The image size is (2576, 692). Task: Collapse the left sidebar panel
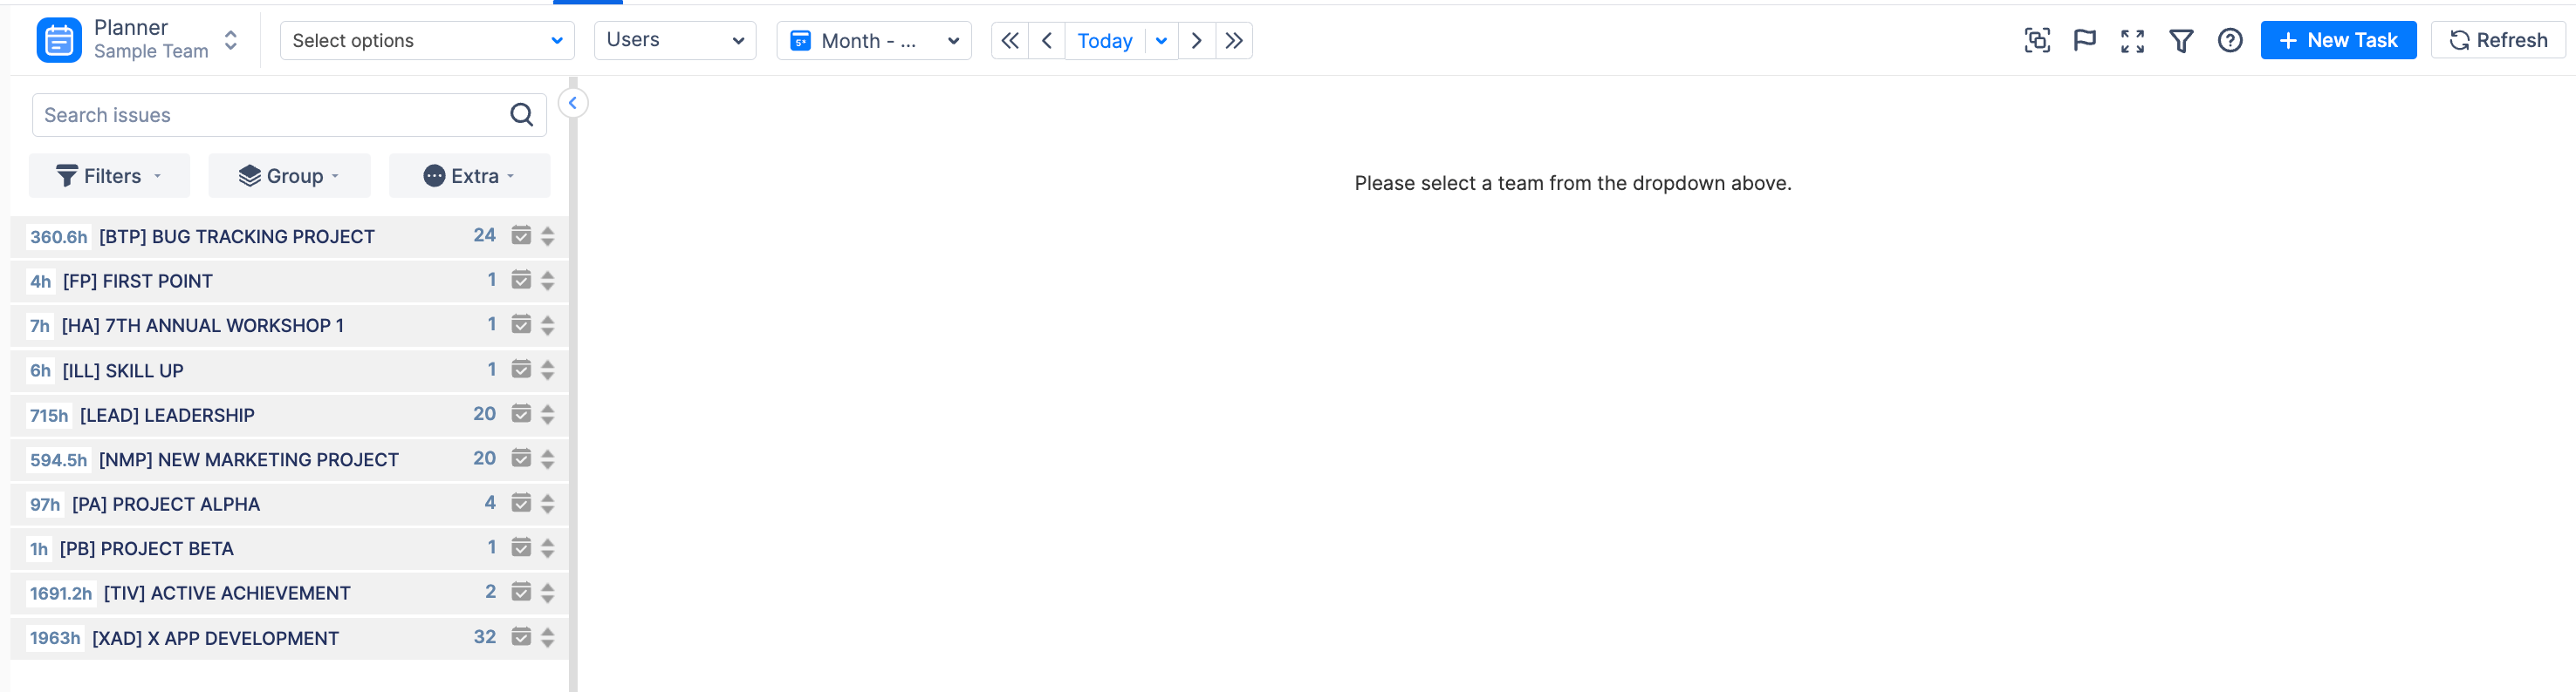point(573,103)
